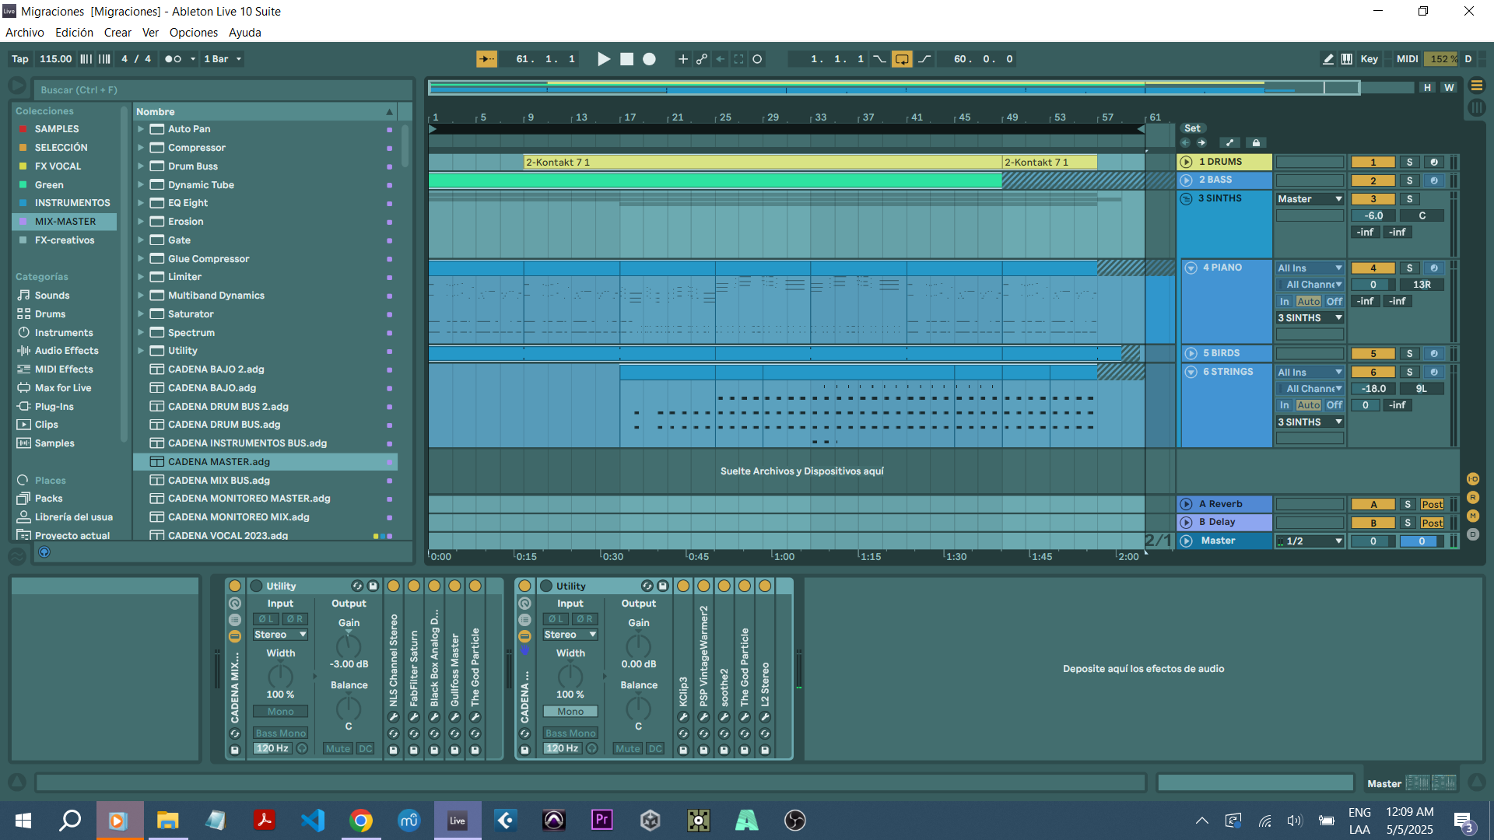Set 6 STRINGS monitor to Off
The image size is (1494, 840).
pos(1334,405)
